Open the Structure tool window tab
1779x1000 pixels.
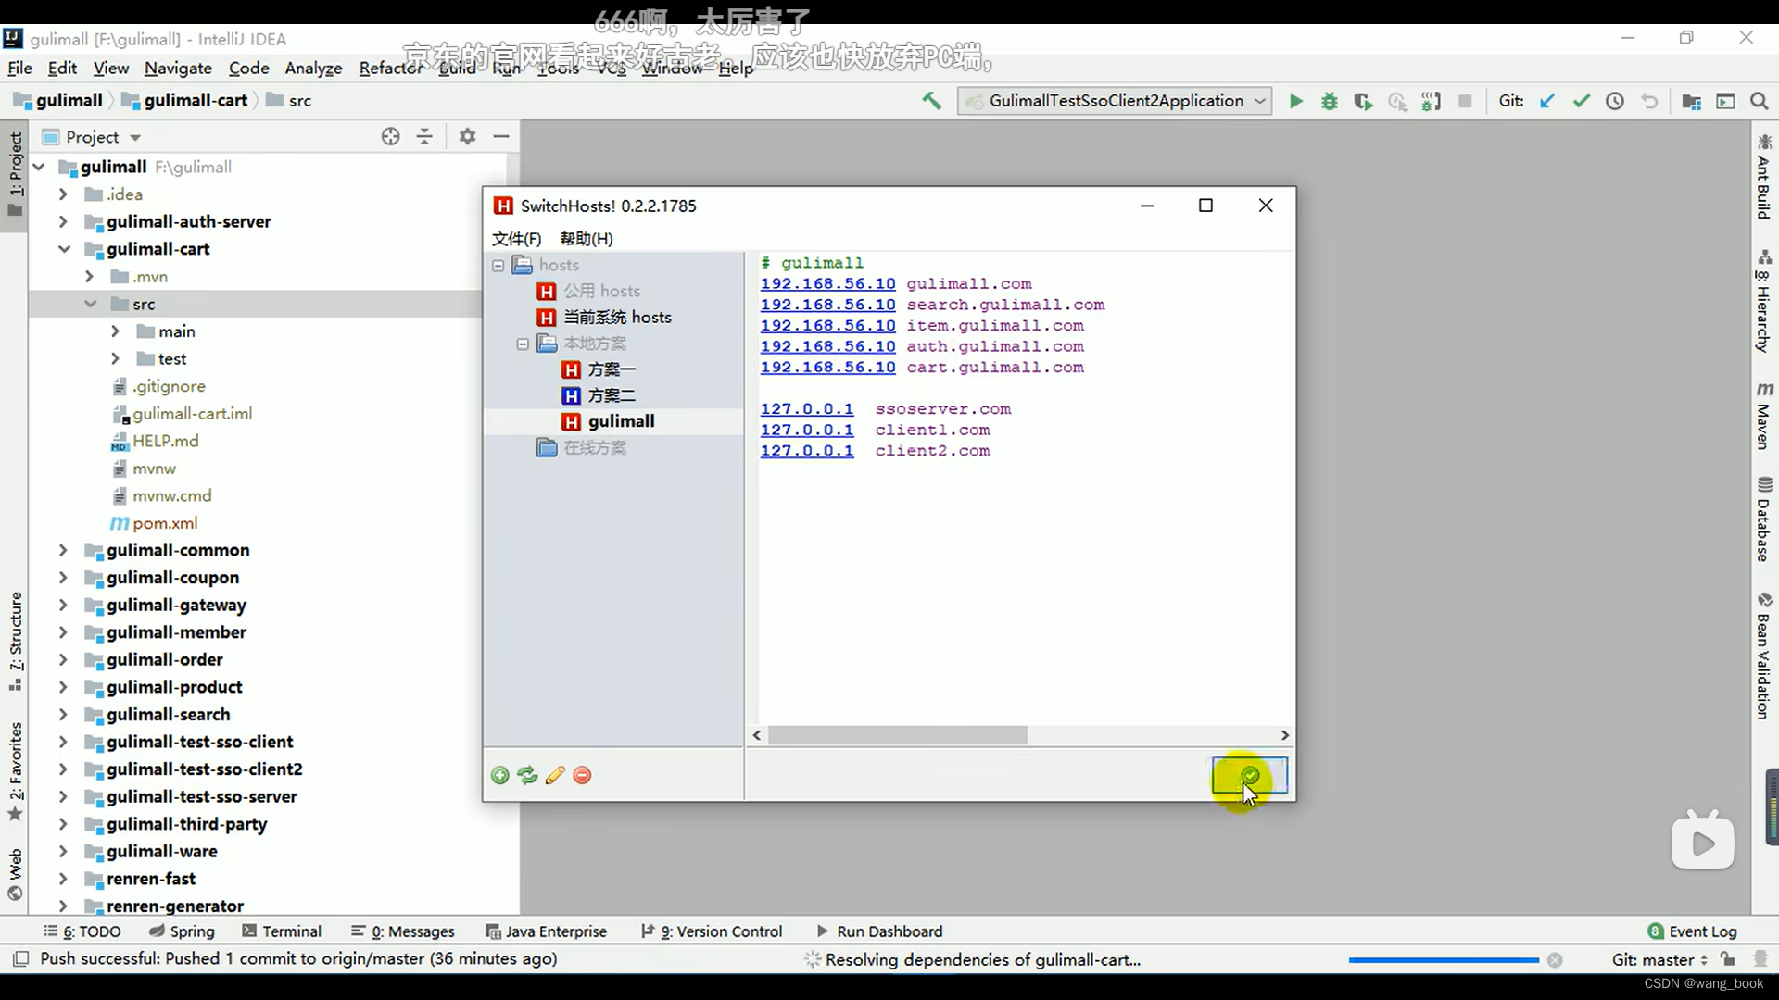(16, 641)
